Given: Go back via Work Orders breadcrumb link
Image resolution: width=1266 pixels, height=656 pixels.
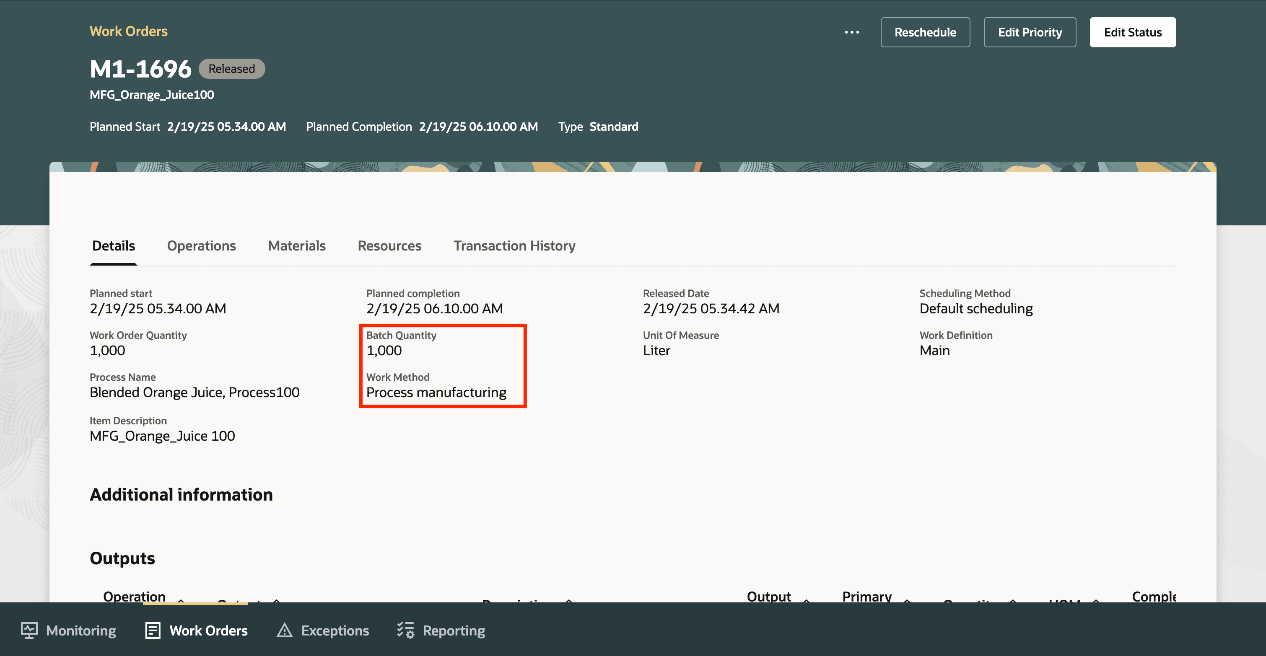Looking at the screenshot, I should click(x=128, y=31).
